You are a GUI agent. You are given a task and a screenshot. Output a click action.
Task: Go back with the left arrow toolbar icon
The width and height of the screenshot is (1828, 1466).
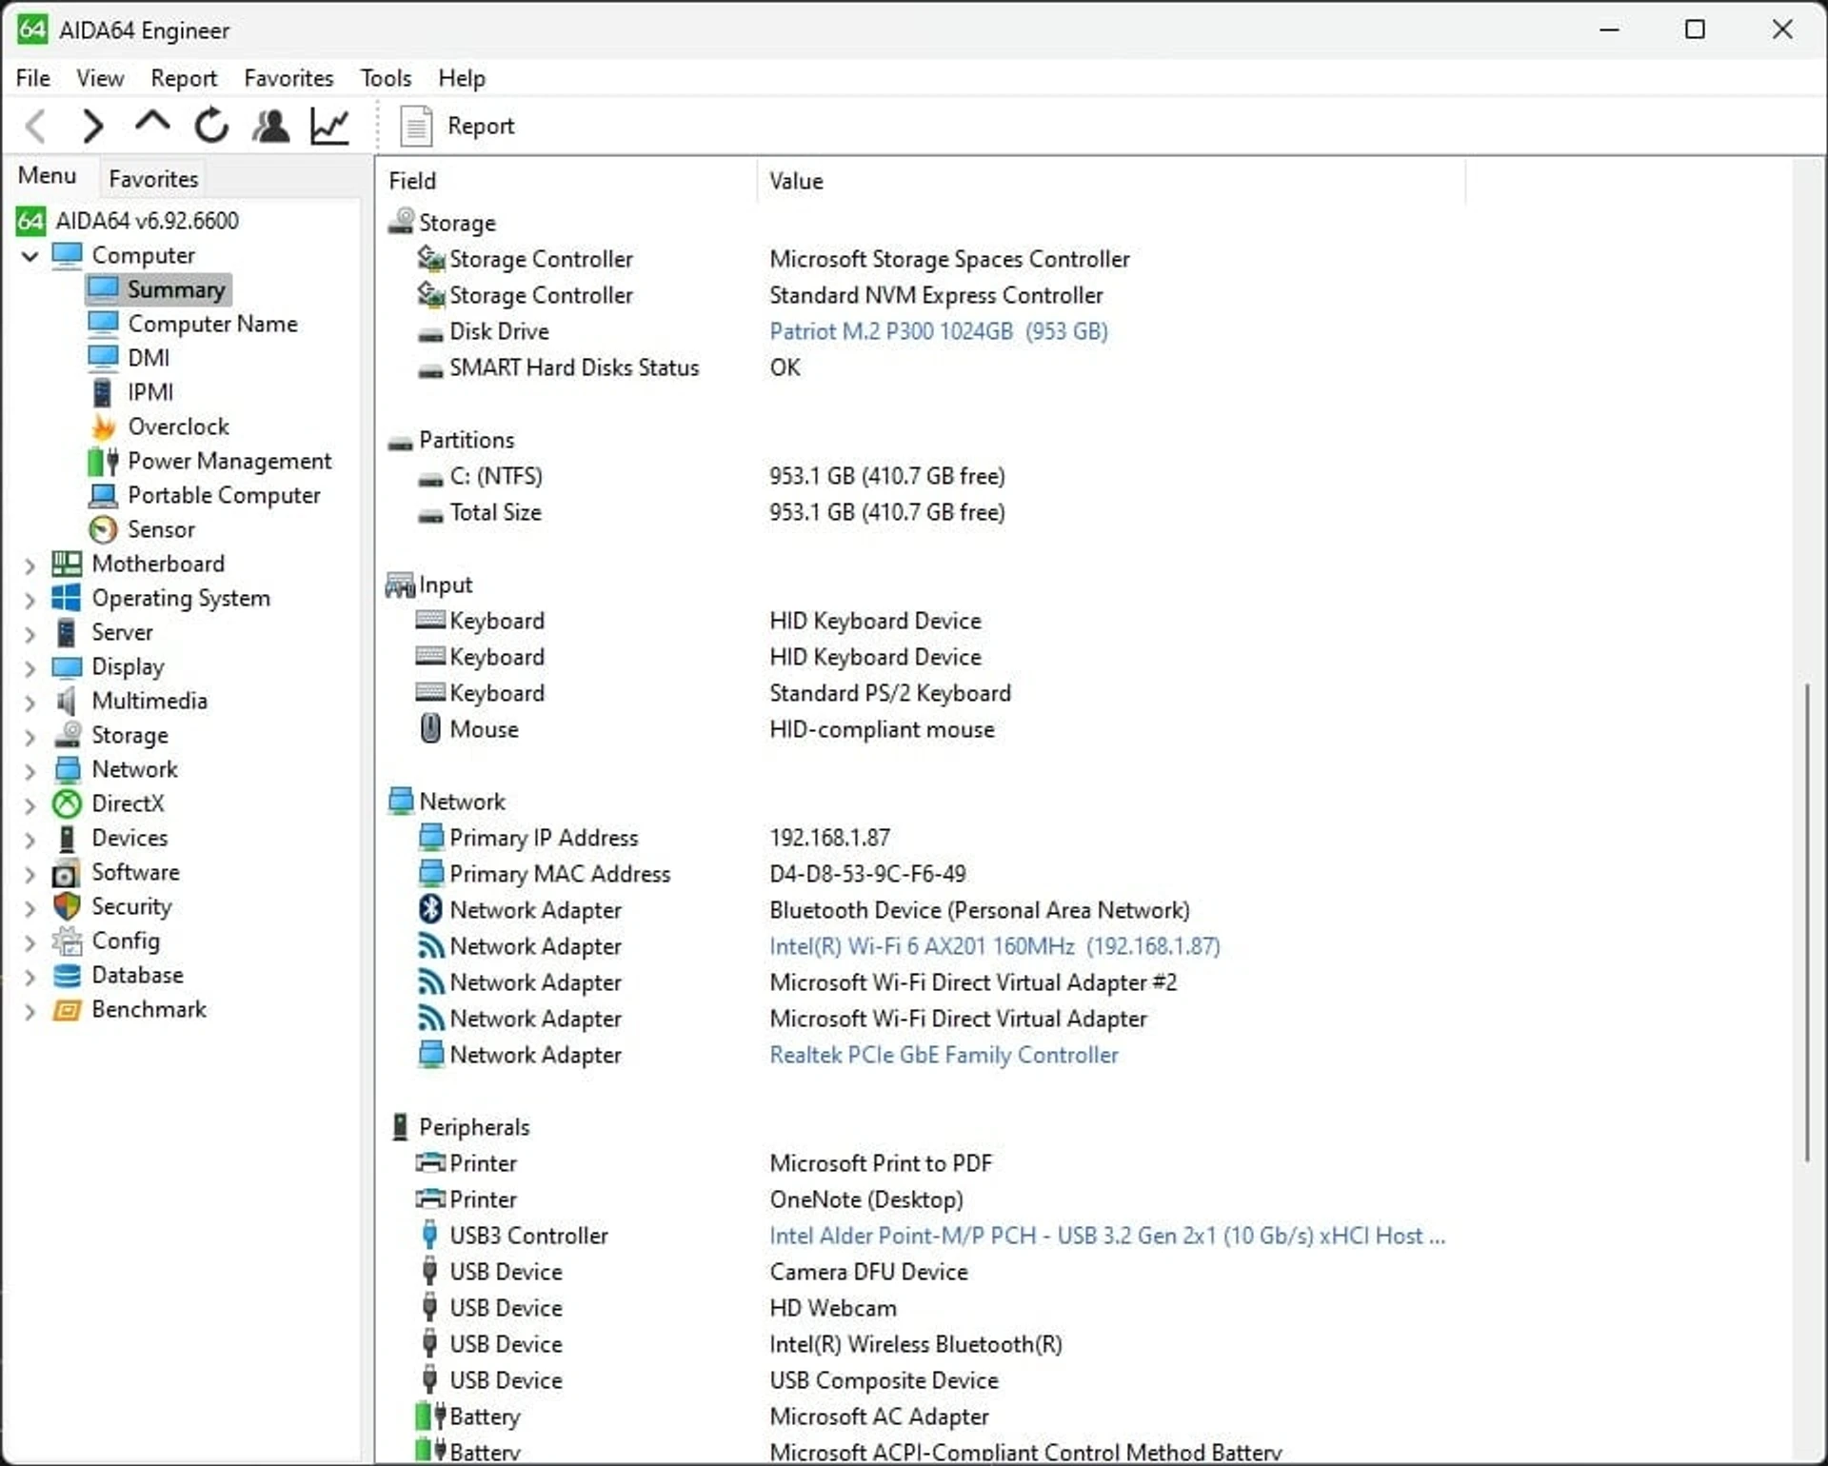[36, 126]
